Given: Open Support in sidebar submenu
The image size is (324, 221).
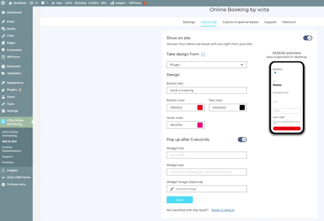Looking at the screenshot, I should pyautogui.click(x=8, y=157).
